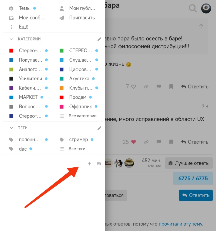
Task: Select the orange Клубы category swatch
Action: [x=62, y=88]
